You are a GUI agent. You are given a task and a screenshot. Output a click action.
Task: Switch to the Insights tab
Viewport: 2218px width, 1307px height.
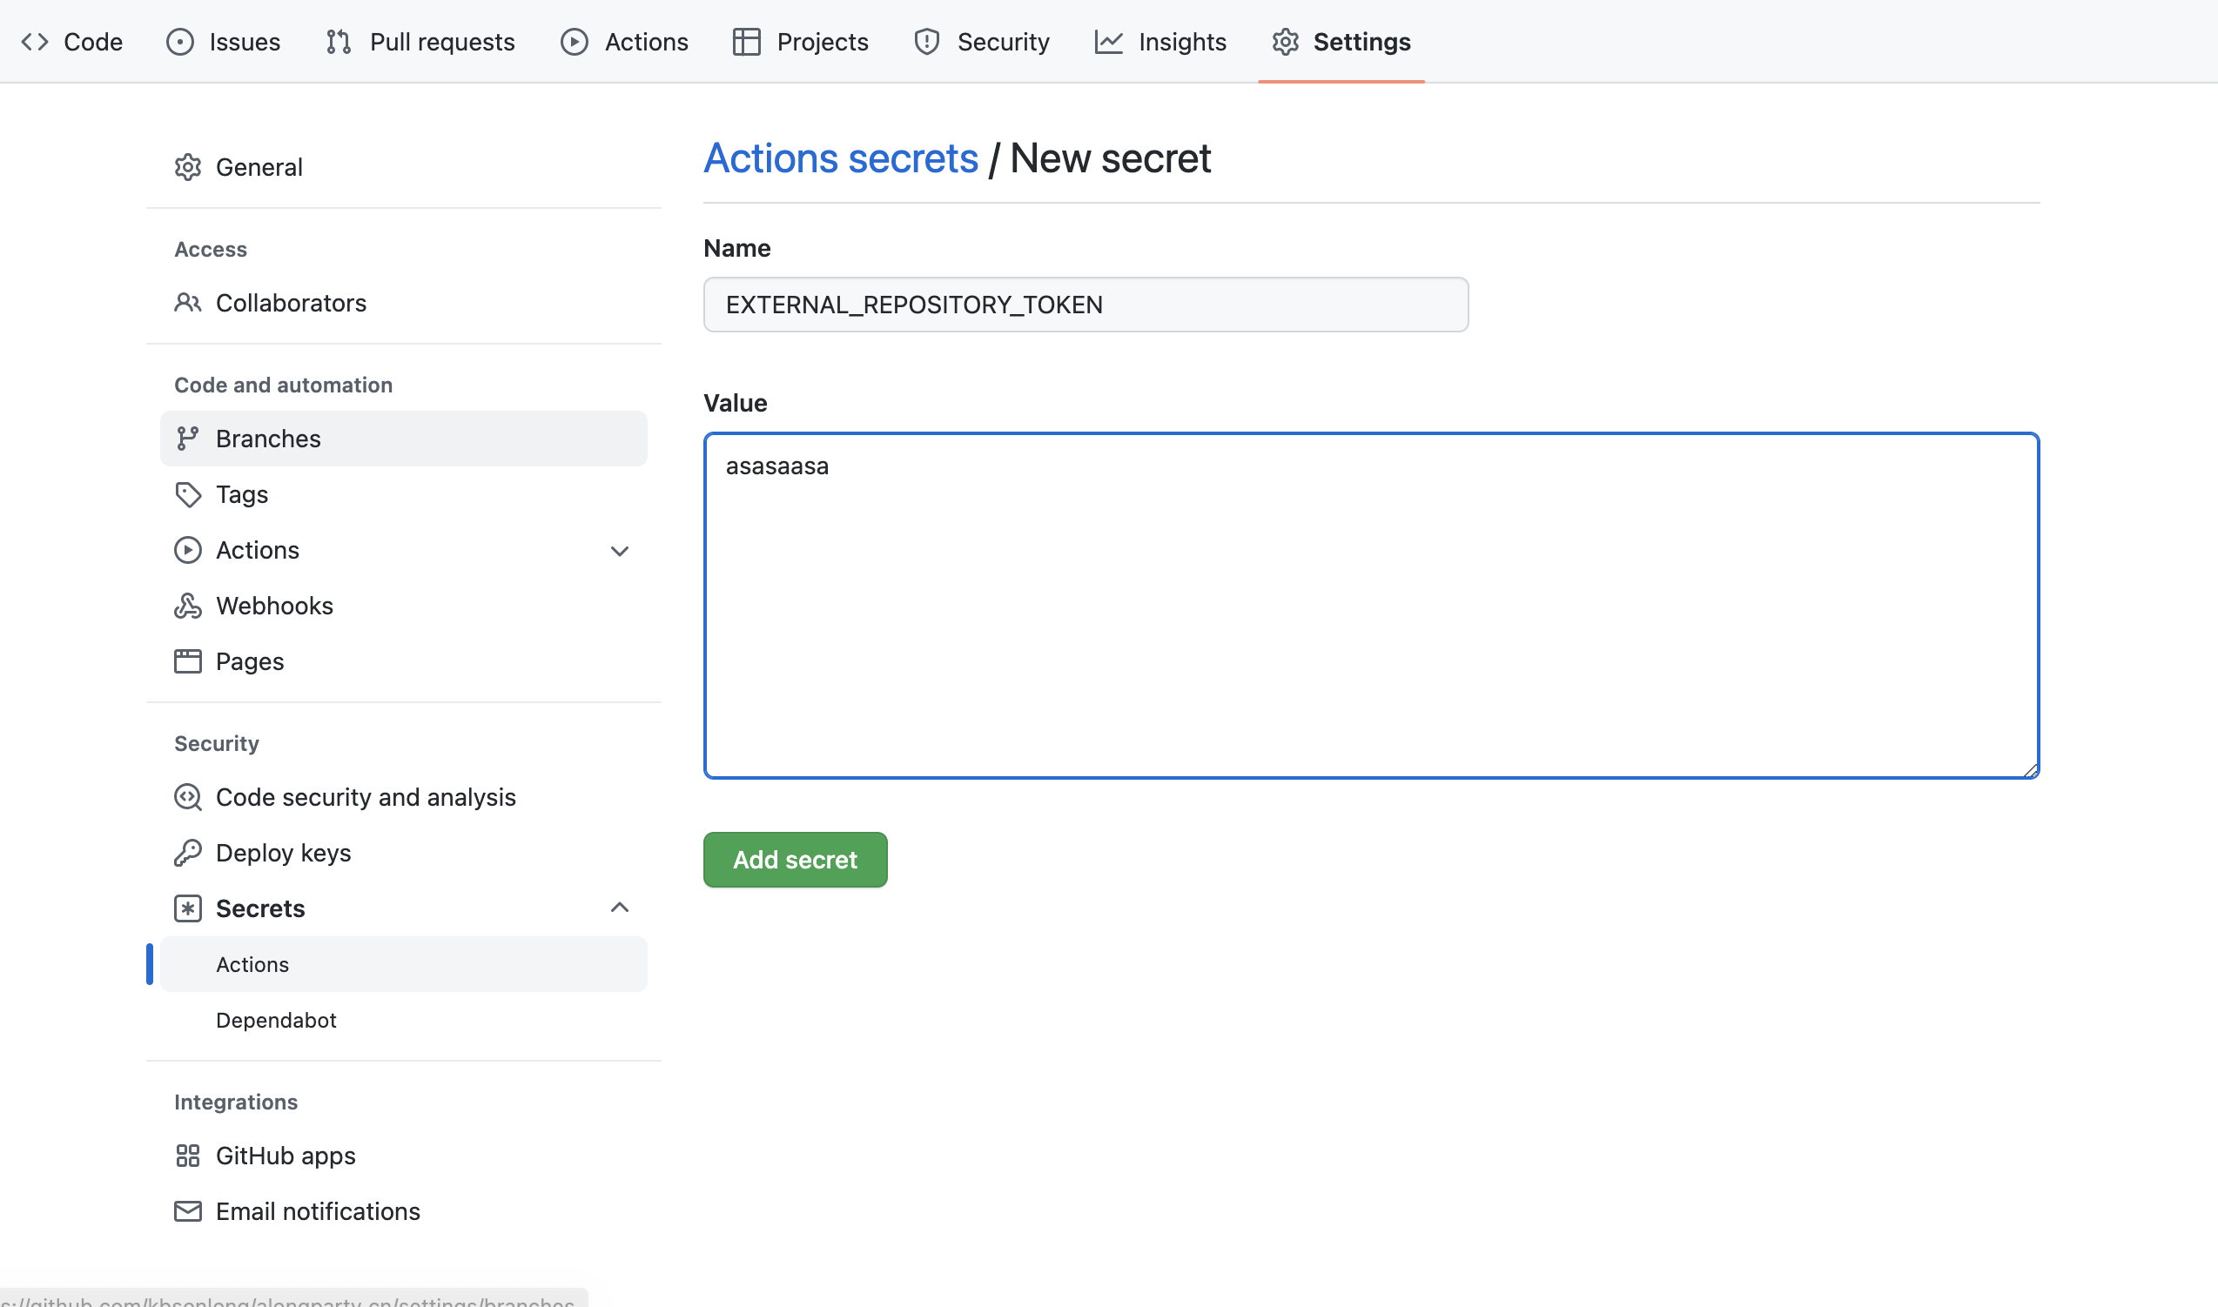coord(1160,42)
